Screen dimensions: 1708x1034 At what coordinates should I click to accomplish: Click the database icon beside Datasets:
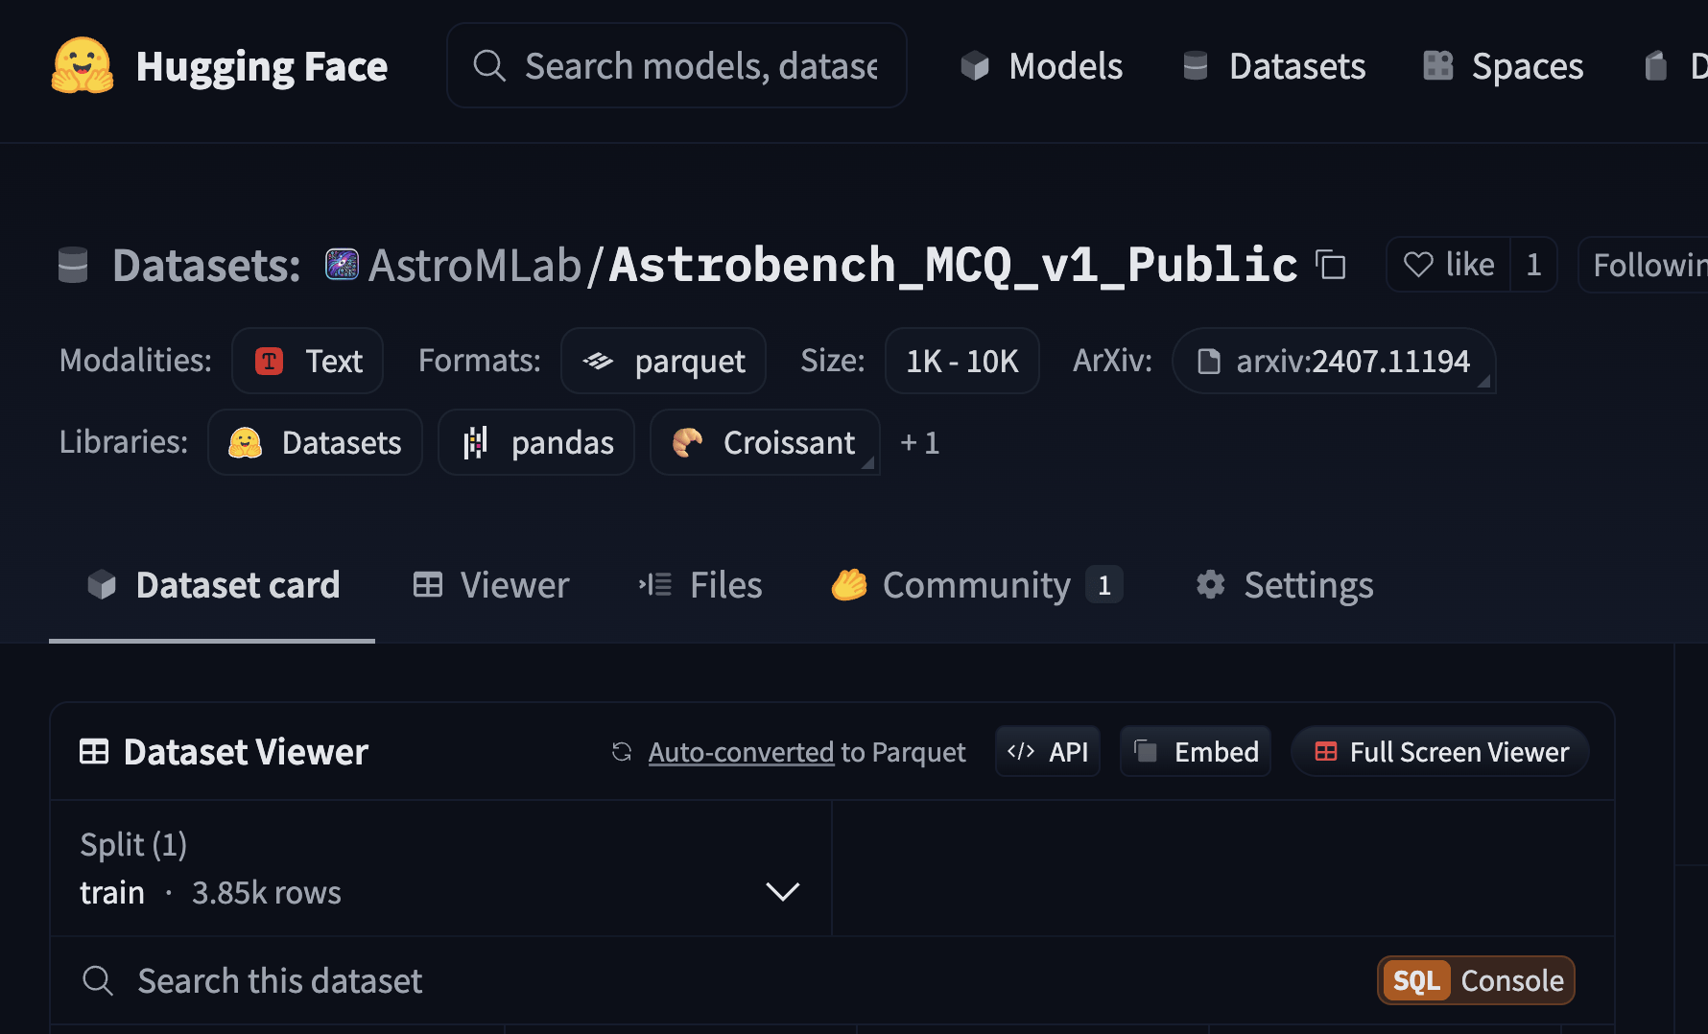coord(73,265)
